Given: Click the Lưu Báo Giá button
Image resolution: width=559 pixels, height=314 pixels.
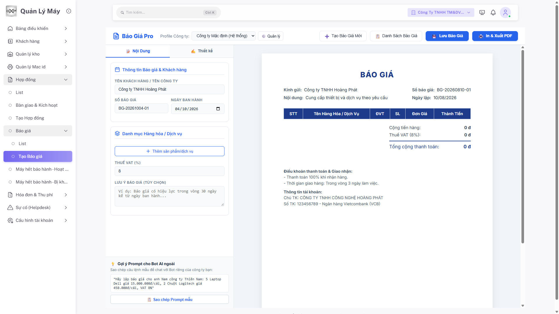Looking at the screenshot, I should [447, 36].
